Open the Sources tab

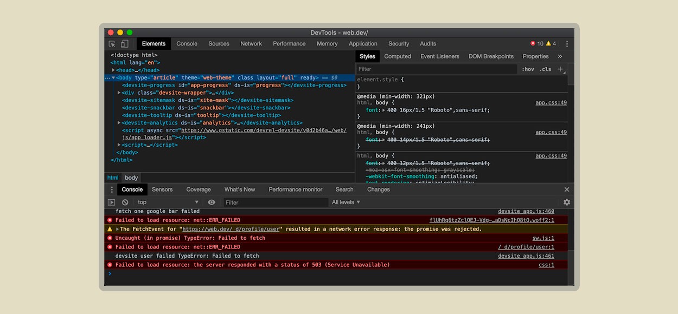219,44
